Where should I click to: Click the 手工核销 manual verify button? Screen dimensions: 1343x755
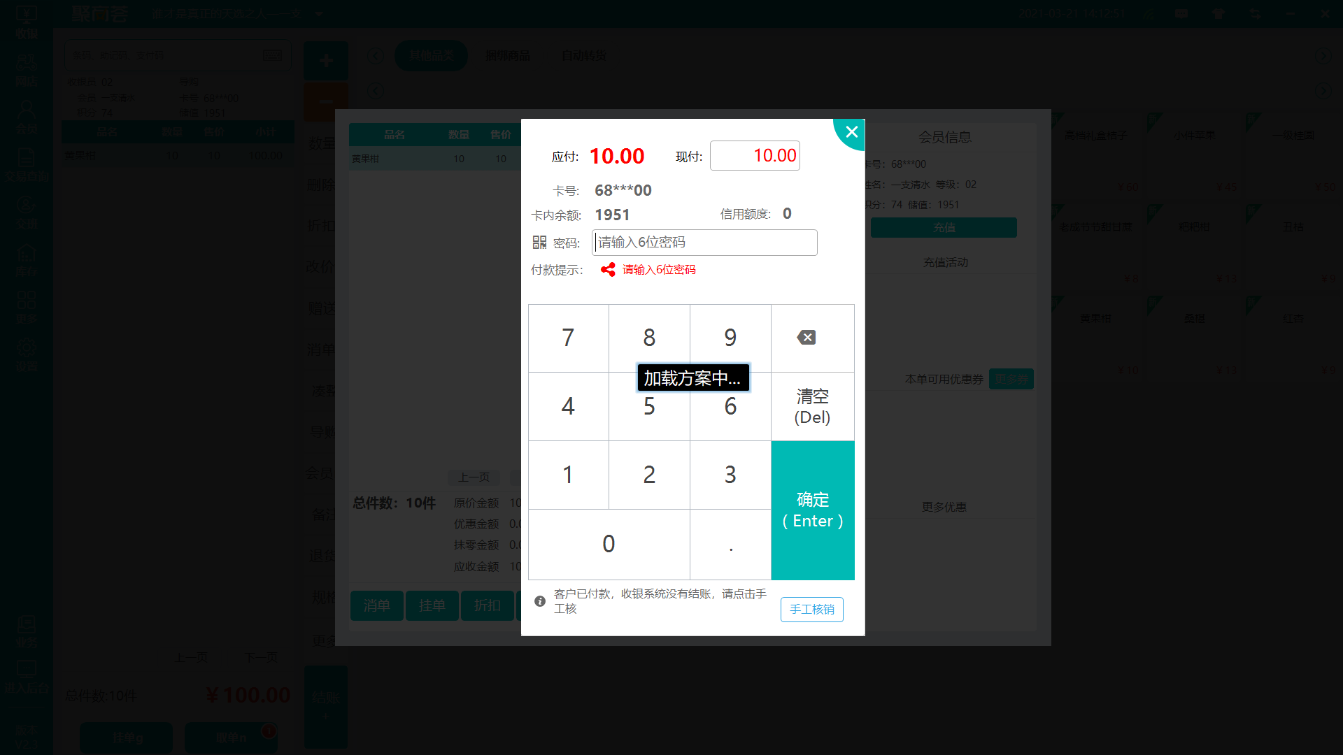click(811, 609)
